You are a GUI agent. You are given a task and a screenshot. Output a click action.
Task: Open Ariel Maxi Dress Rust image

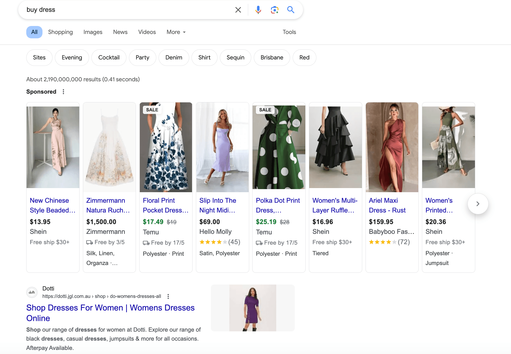(x=392, y=147)
